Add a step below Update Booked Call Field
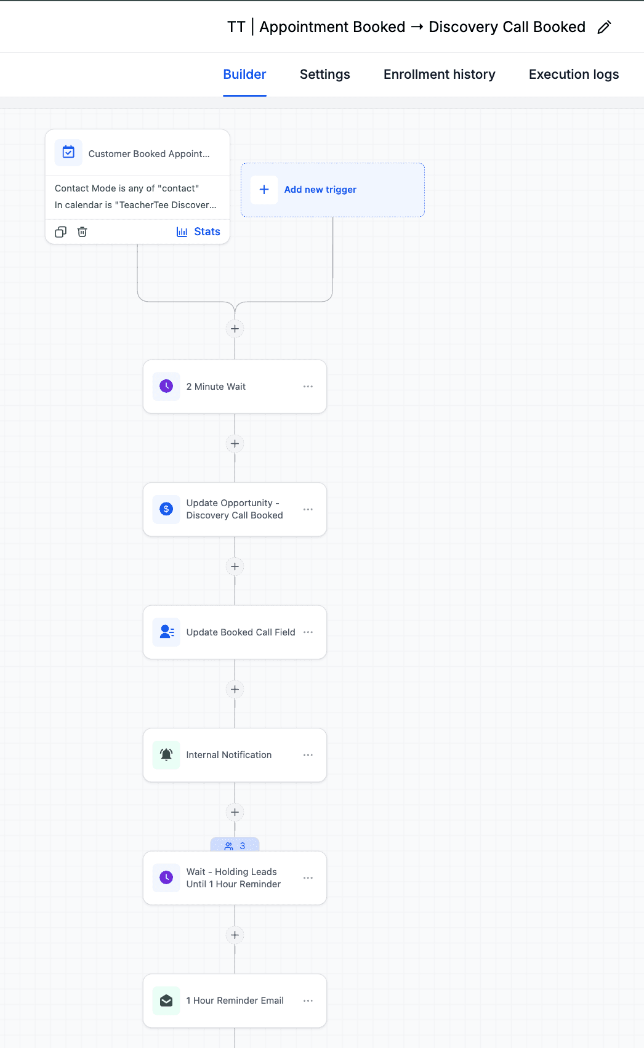The image size is (644, 1048). (235, 689)
